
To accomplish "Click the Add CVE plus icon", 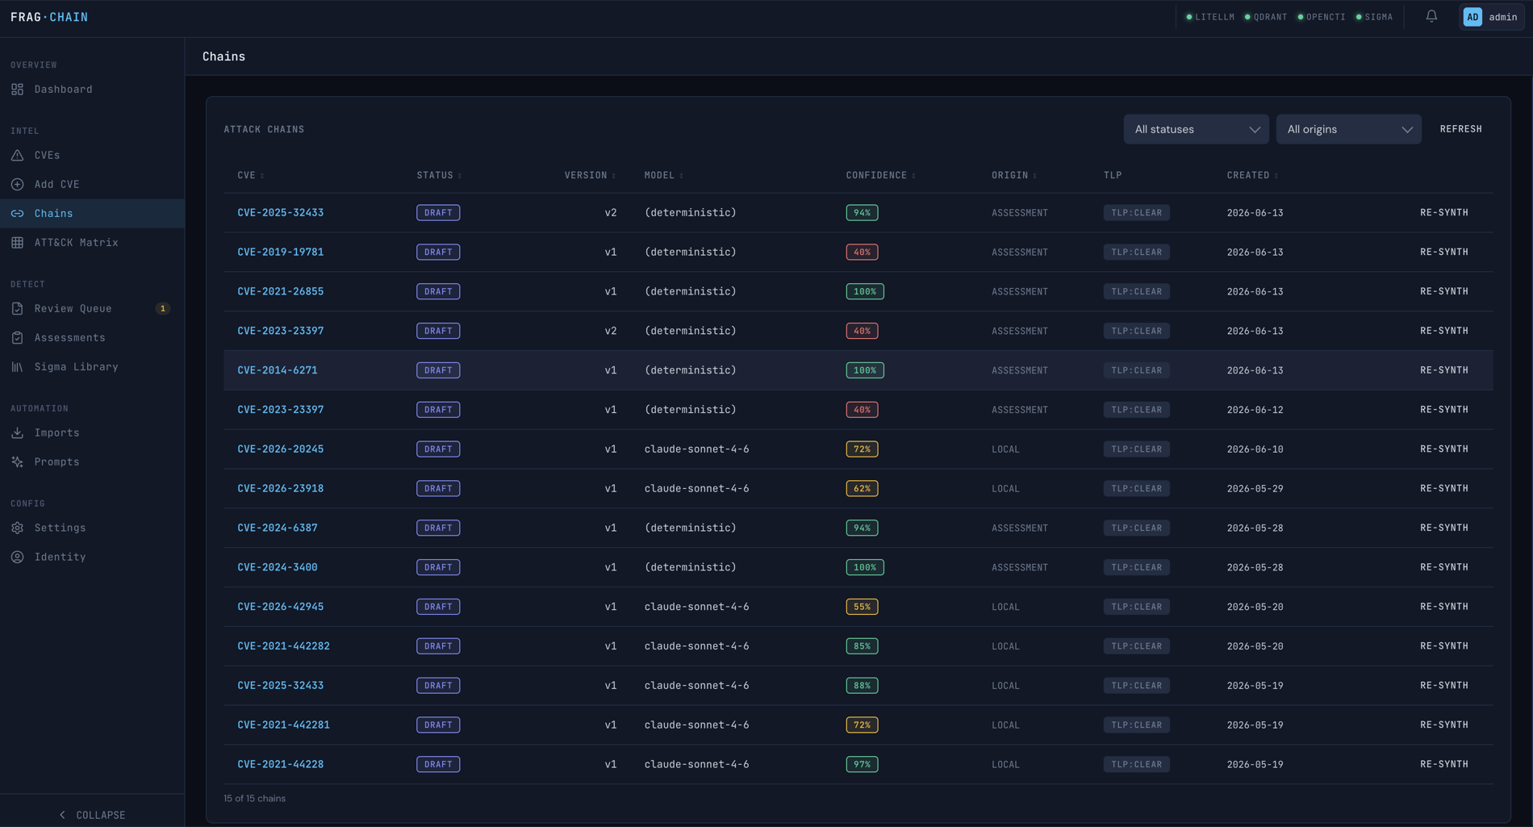I will tap(17, 185).
